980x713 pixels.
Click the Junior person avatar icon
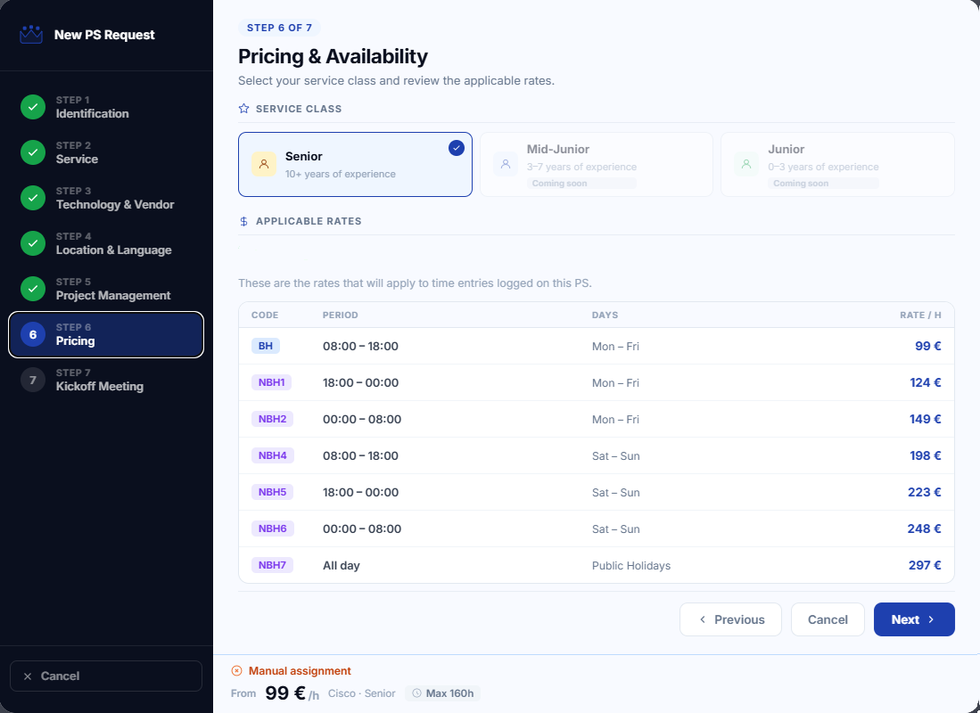click(x=746, y=164)
